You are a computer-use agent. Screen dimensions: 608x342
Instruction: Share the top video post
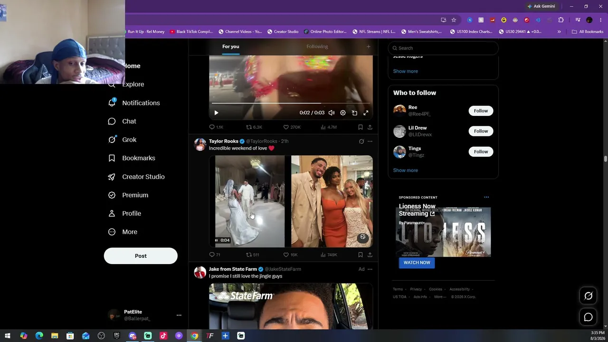tap(370, 127)
